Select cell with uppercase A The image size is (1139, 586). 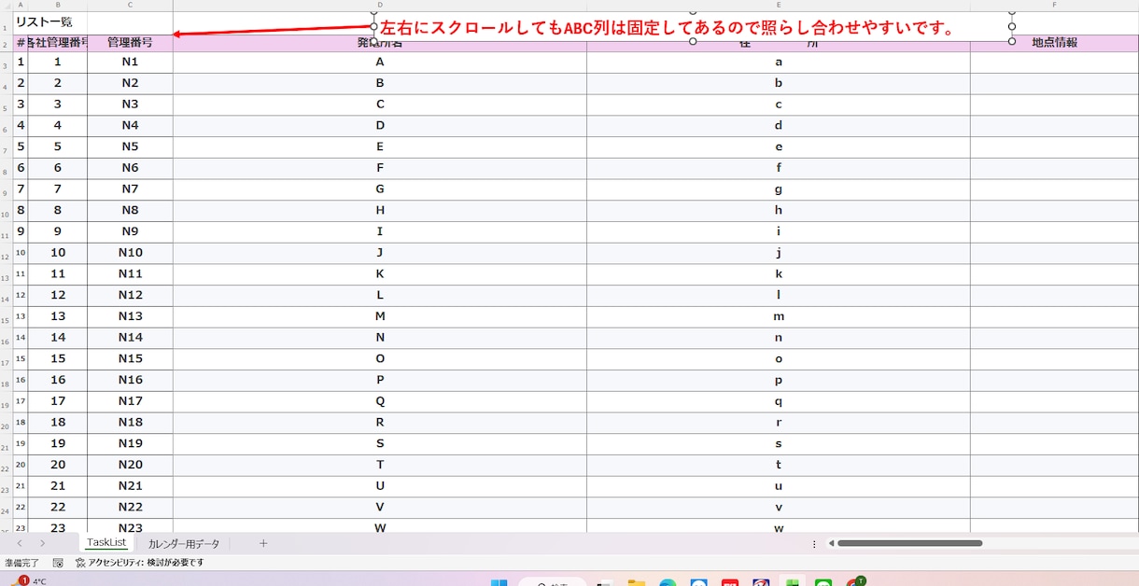tap(379, 62)
